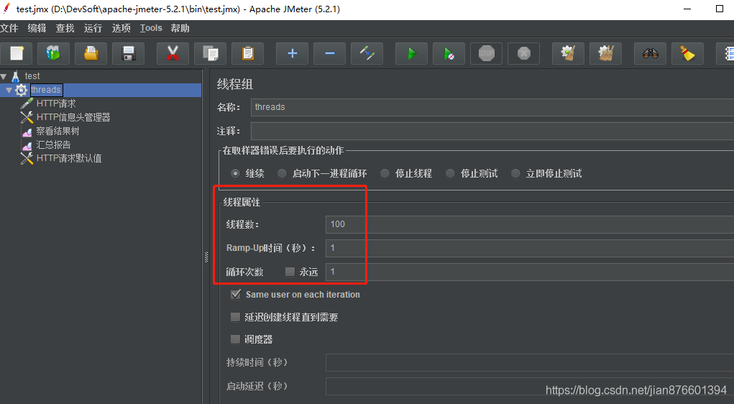This screenshot has height=404, width=734.
Task: Uncheck Same user on each iteration
Action: 236,295
